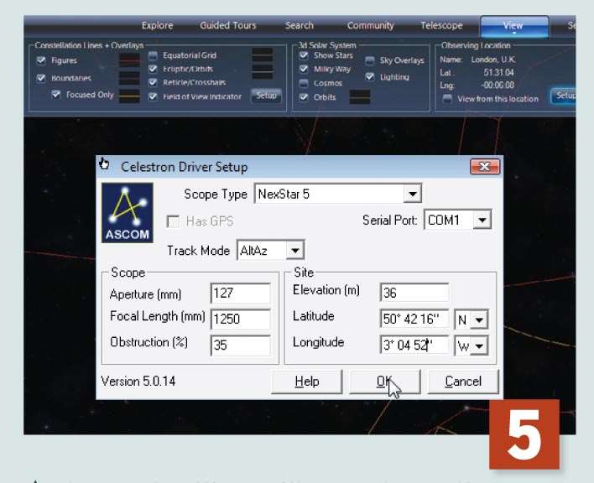Click the ASCOM logo in driver setup
The height and width of the screenshot is (483, 594).
128,213
